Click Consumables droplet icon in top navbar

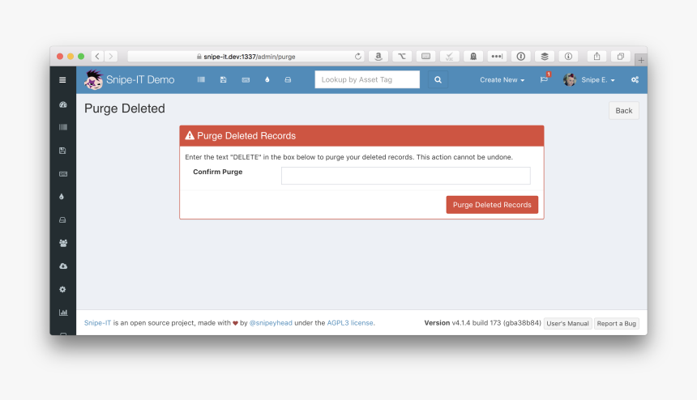pos(267,79)
